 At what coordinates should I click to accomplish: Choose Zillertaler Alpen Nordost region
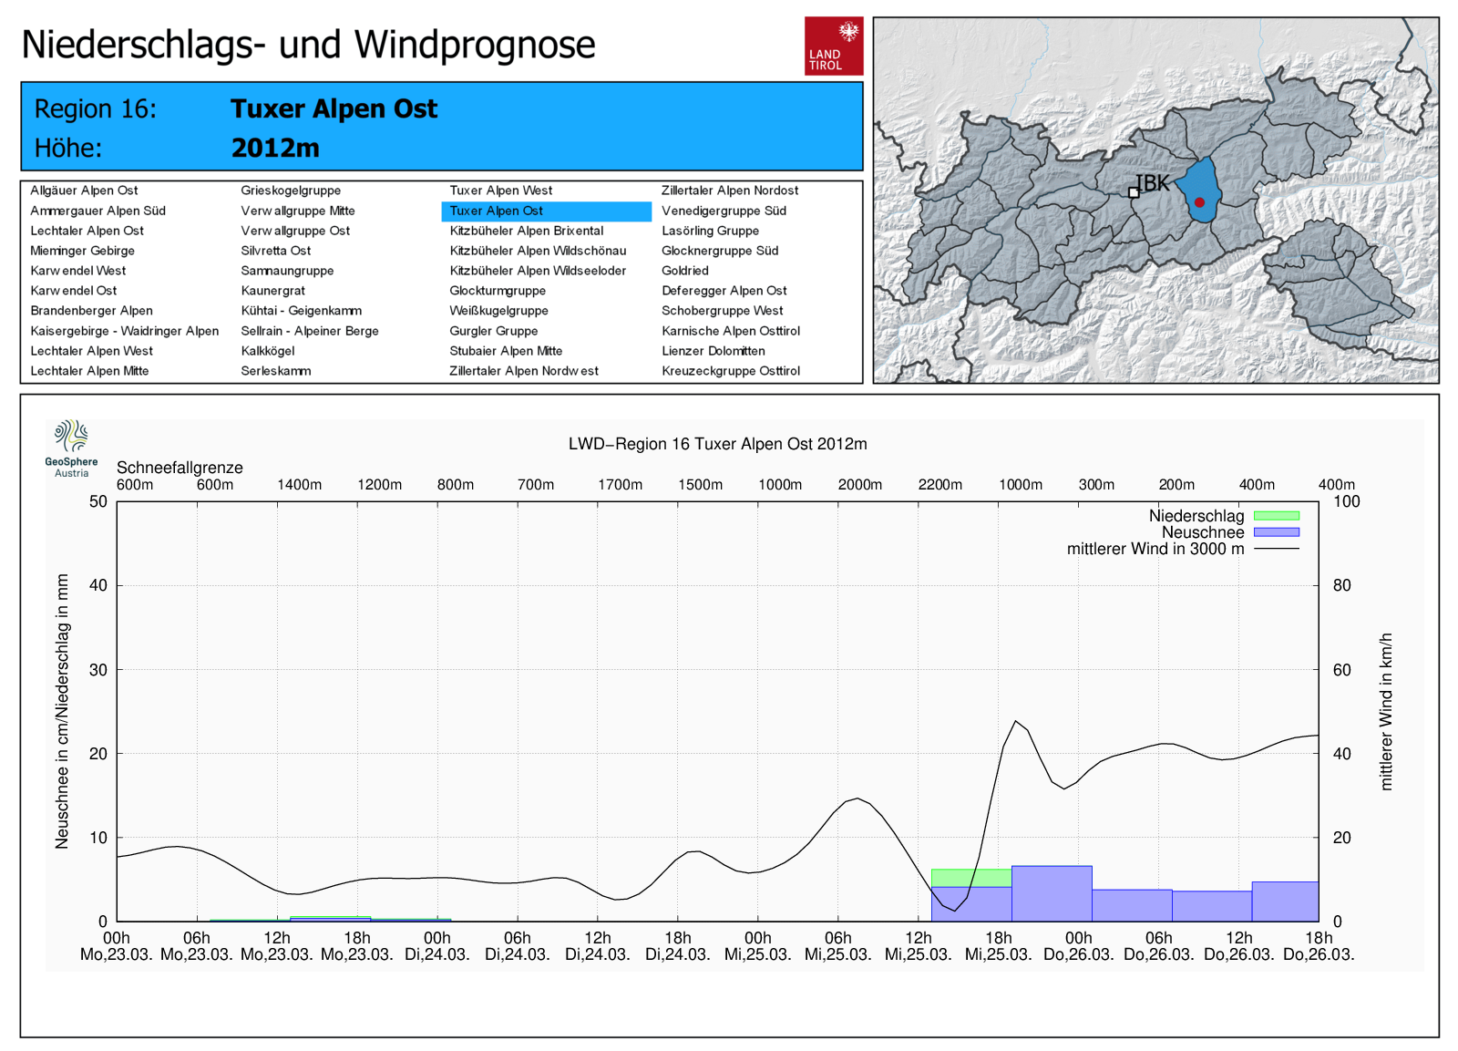point(729,191)
